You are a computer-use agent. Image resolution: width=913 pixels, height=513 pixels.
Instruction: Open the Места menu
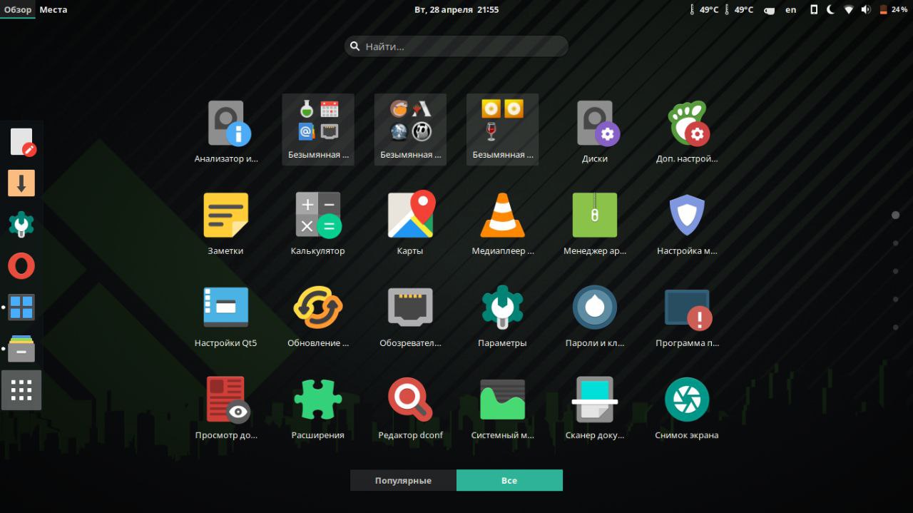[53, 9]
